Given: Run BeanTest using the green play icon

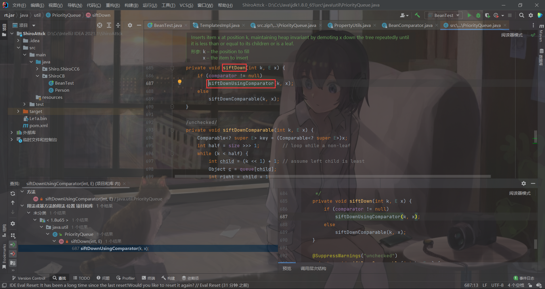Looking at the screenshot, I should tap(469, 15).
